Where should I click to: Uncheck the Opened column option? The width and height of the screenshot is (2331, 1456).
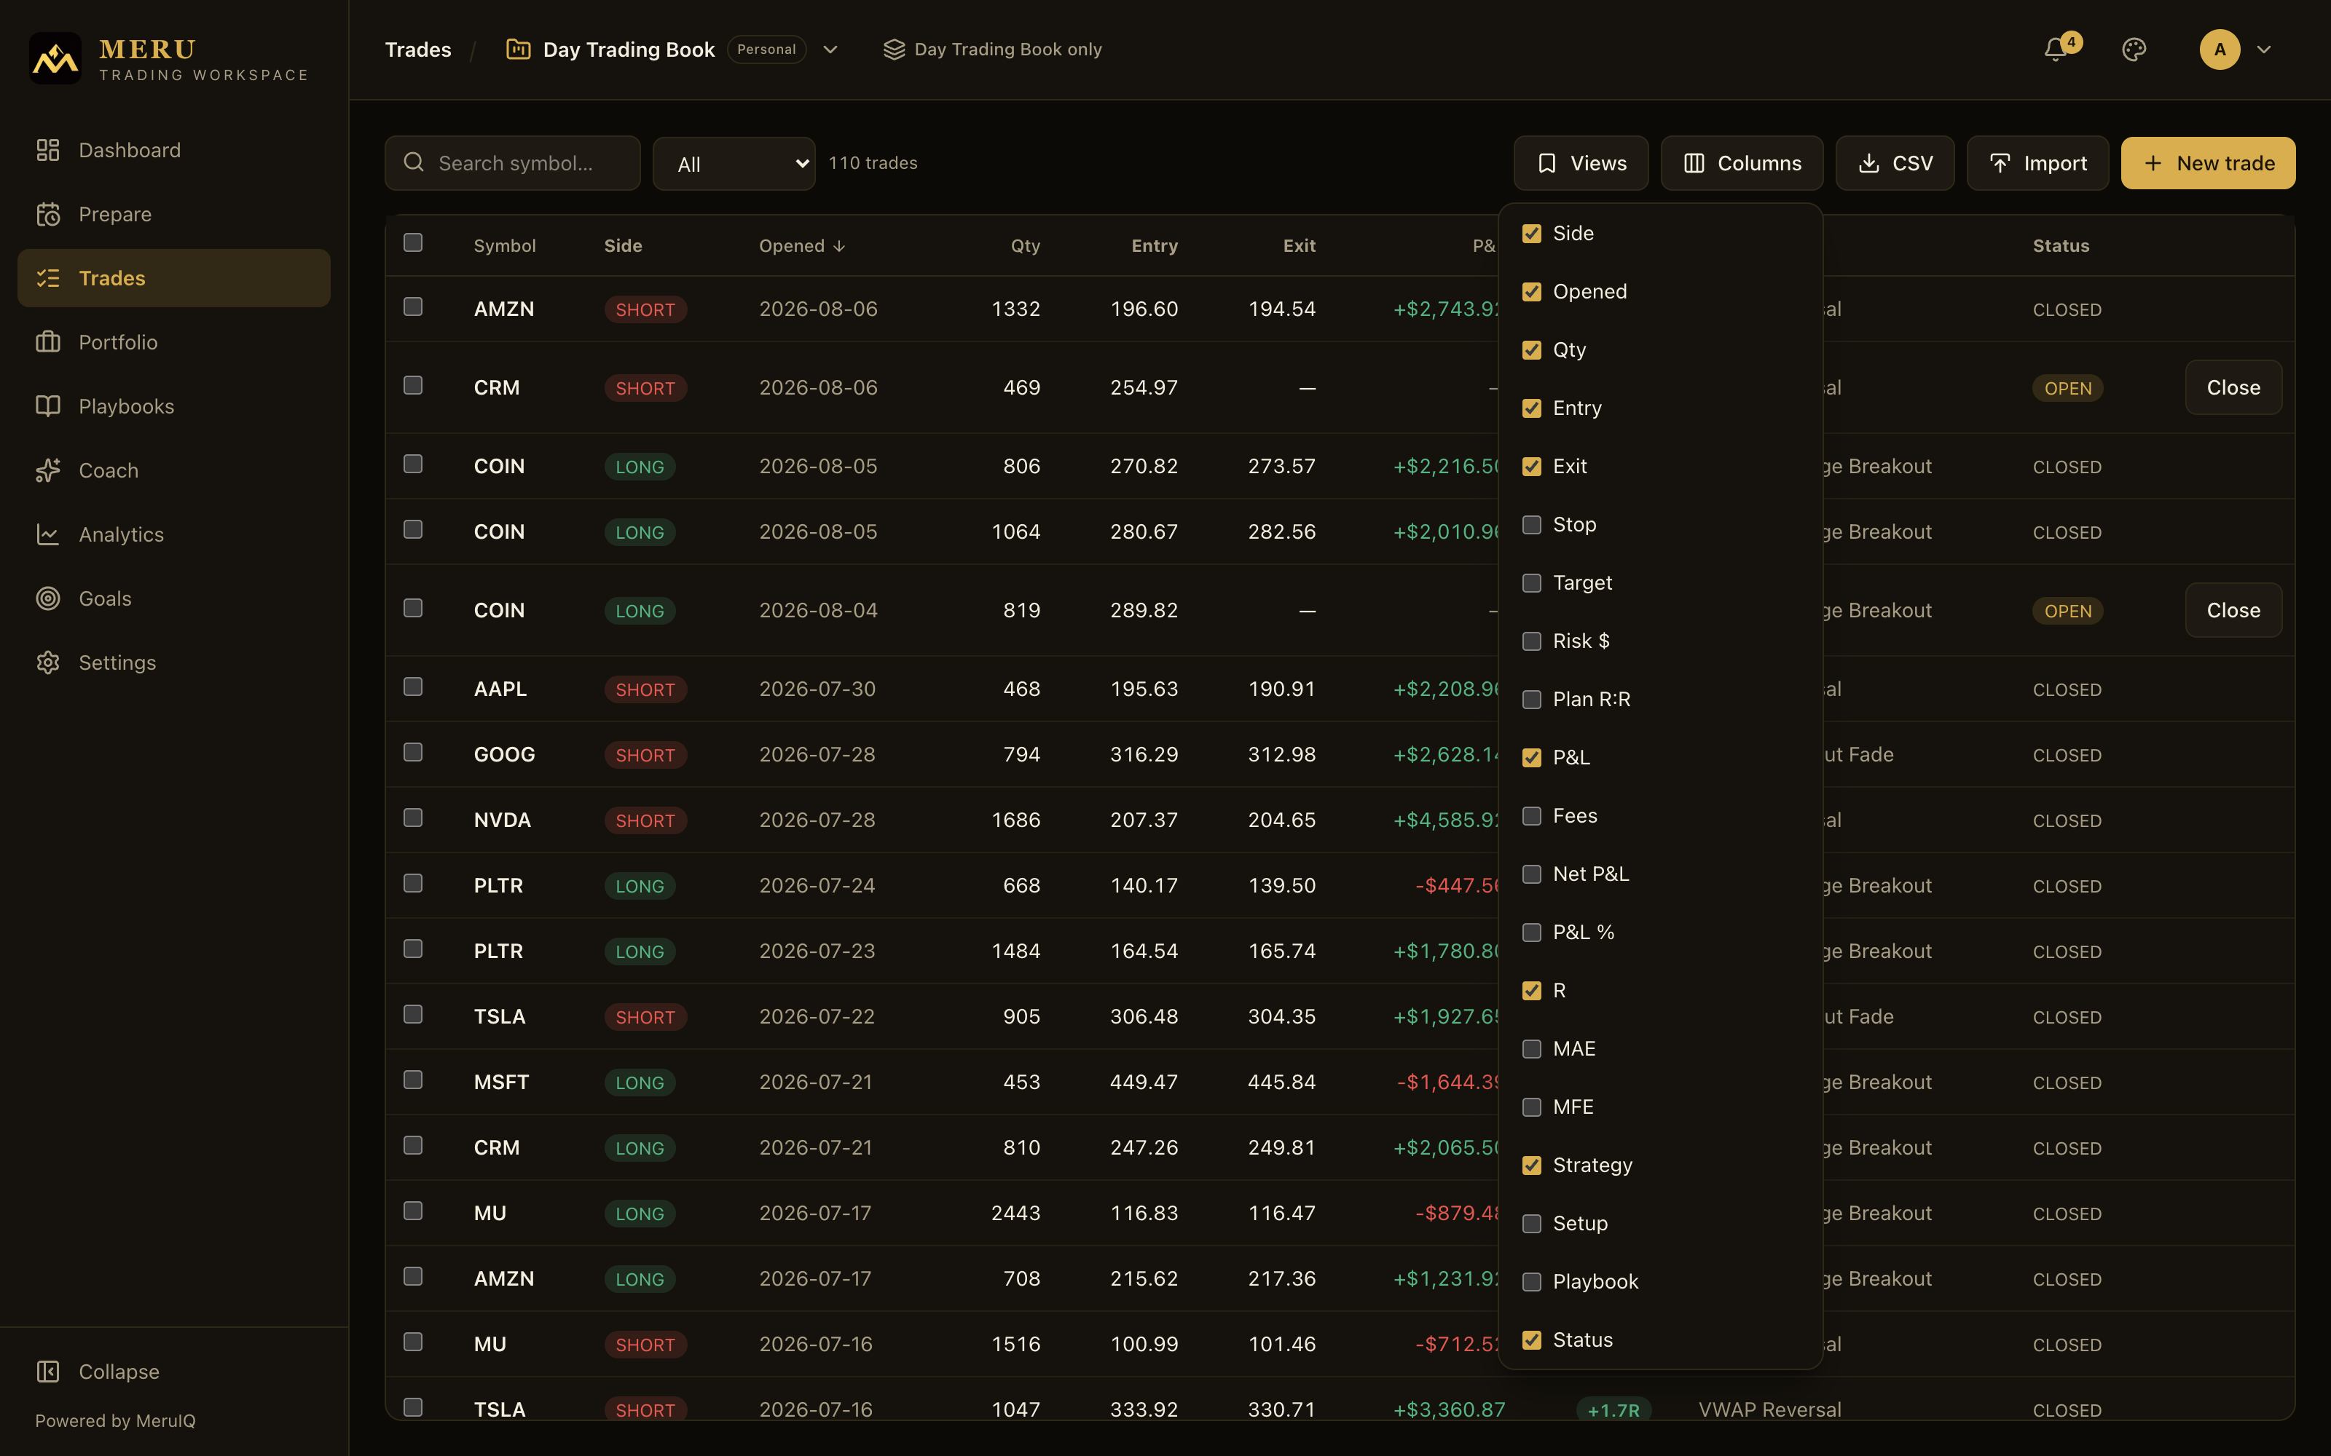tap(1531, 292)
